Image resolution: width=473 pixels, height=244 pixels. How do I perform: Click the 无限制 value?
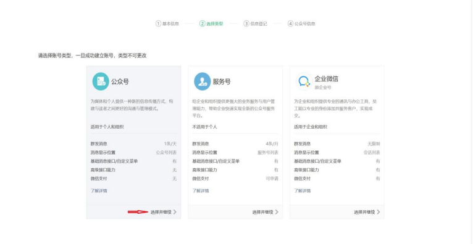[374, 144]
